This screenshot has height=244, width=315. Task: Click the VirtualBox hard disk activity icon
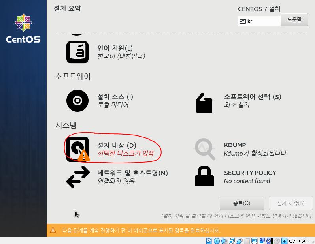(209, 241)
